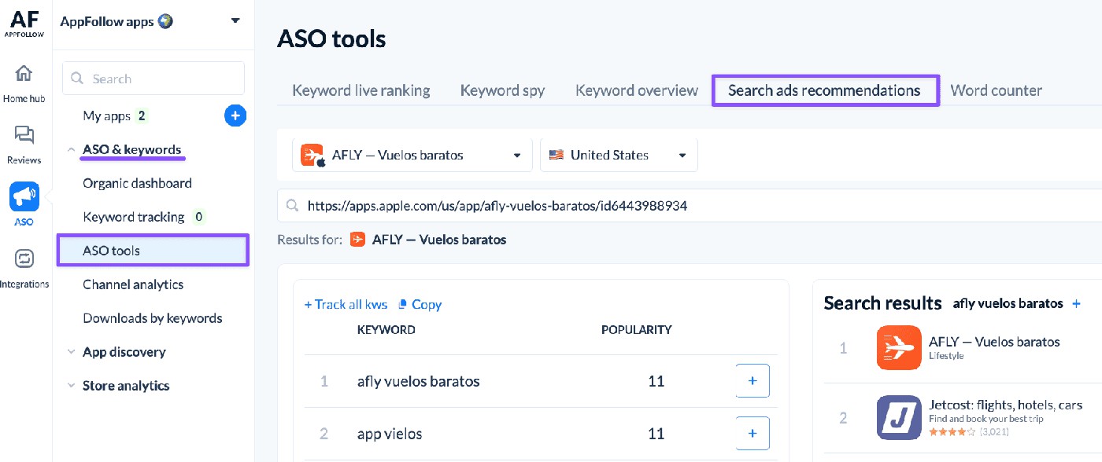This screenshot has height=462, width=1102.
Task: Click keyword 'app vielos' row text
Action: [x=390, y=433]
